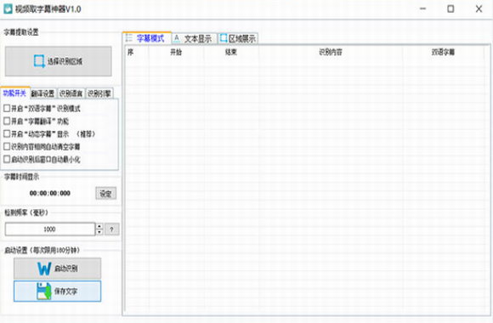Click the W icon on 启动识别
The height and width of the screenshot is (323, 493).
44,269
